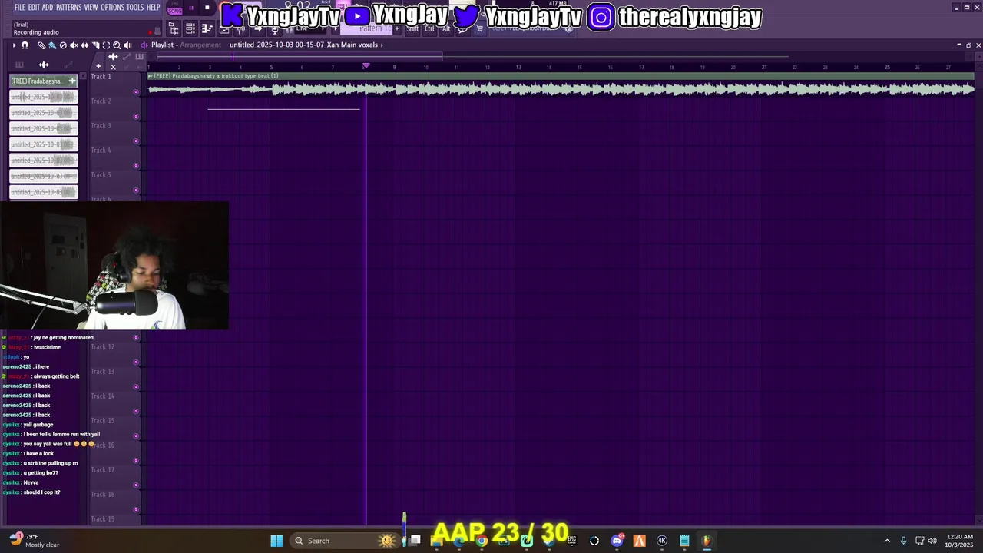Click the Playlist title icon
Image resolution: width=983 pixels, height=553 pixels.
click(x=144, y=45)
